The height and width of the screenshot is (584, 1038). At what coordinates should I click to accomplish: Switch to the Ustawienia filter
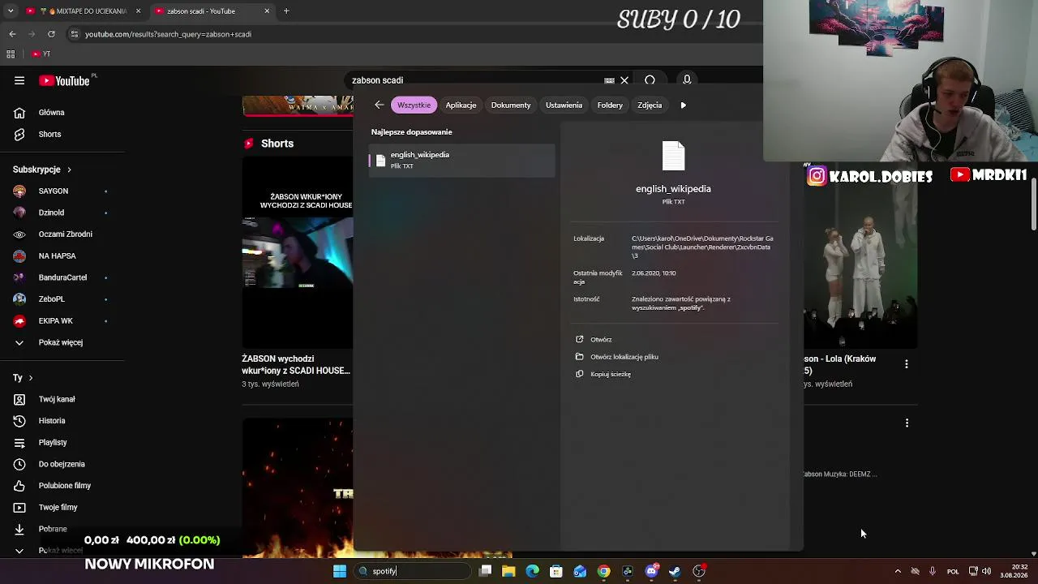coord(564,105)
